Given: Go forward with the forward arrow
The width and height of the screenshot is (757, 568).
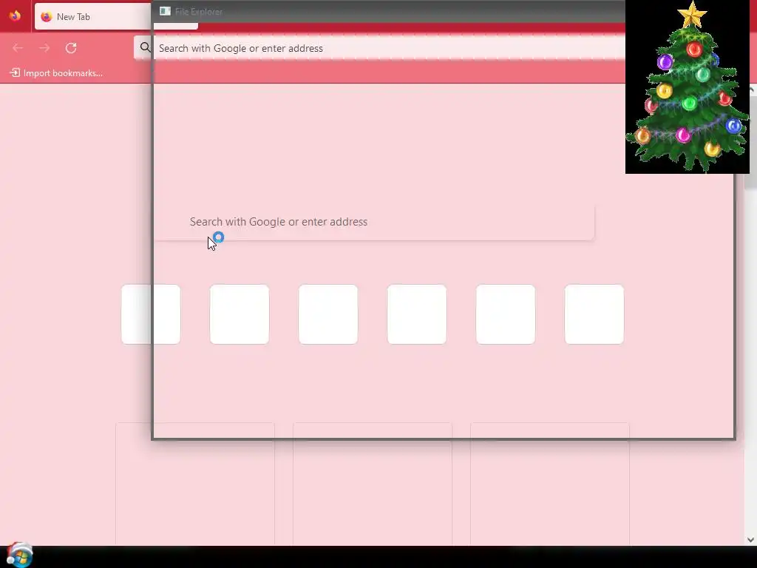Looking at the screenshot, I should pyautogui.click(x=44, y=48).
